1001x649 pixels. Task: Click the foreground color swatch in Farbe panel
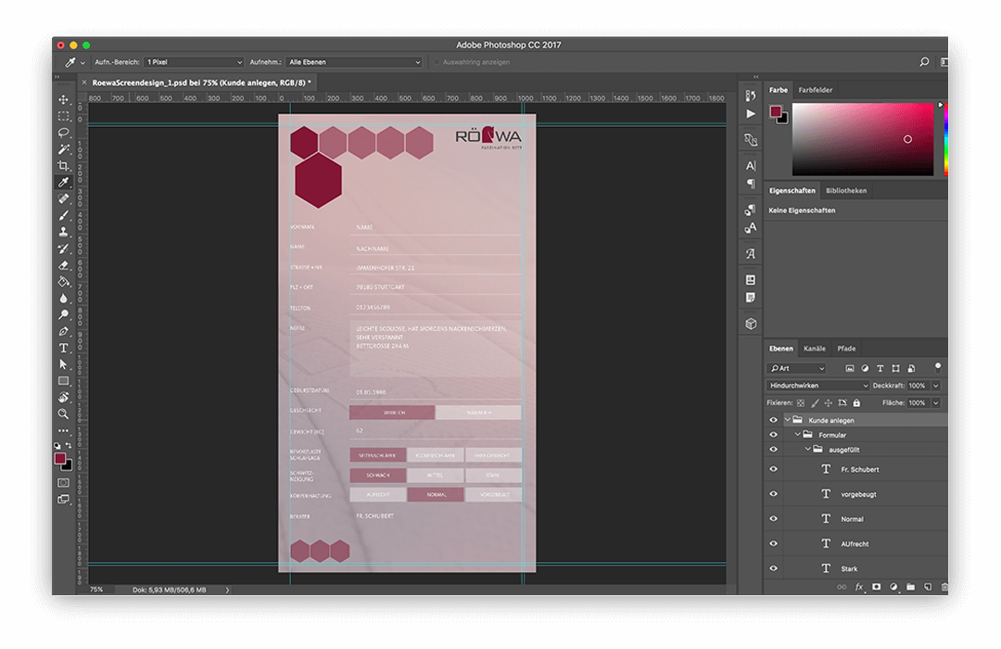click(x=775, y=111)
